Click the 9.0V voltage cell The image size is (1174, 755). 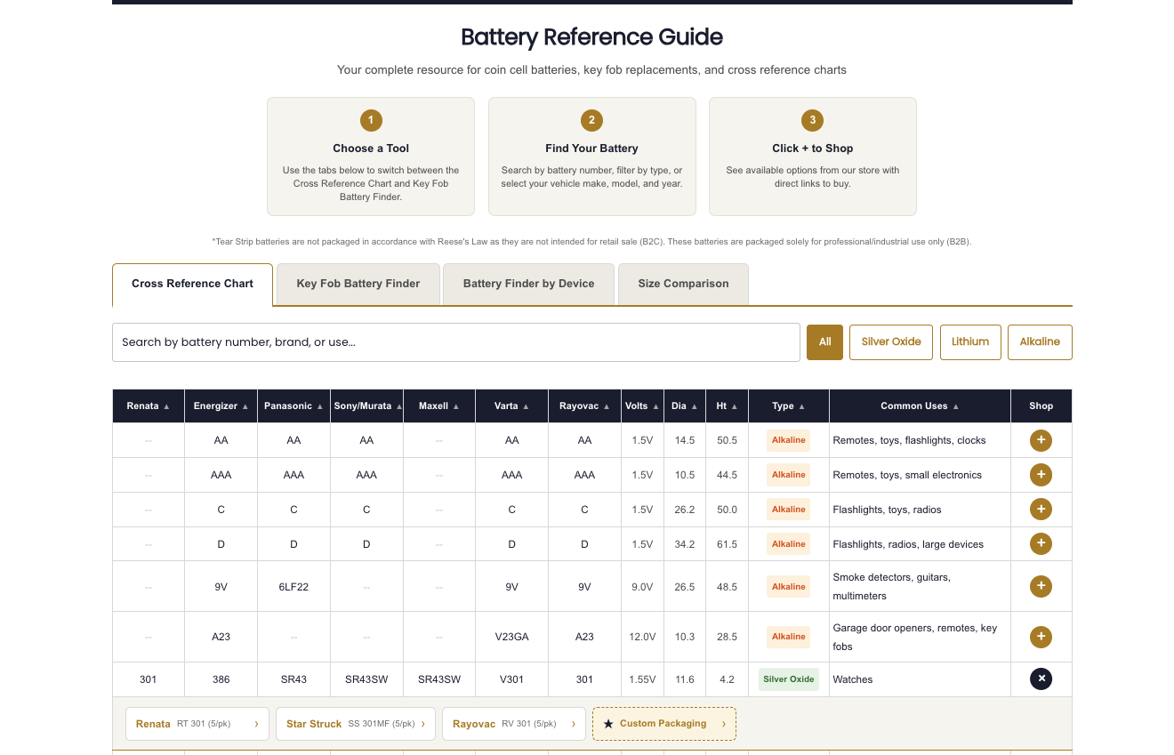click(642, 587)
